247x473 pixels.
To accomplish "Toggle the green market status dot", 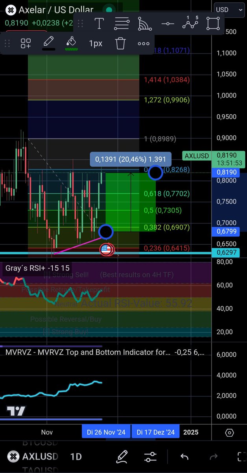I will [110, 10].
